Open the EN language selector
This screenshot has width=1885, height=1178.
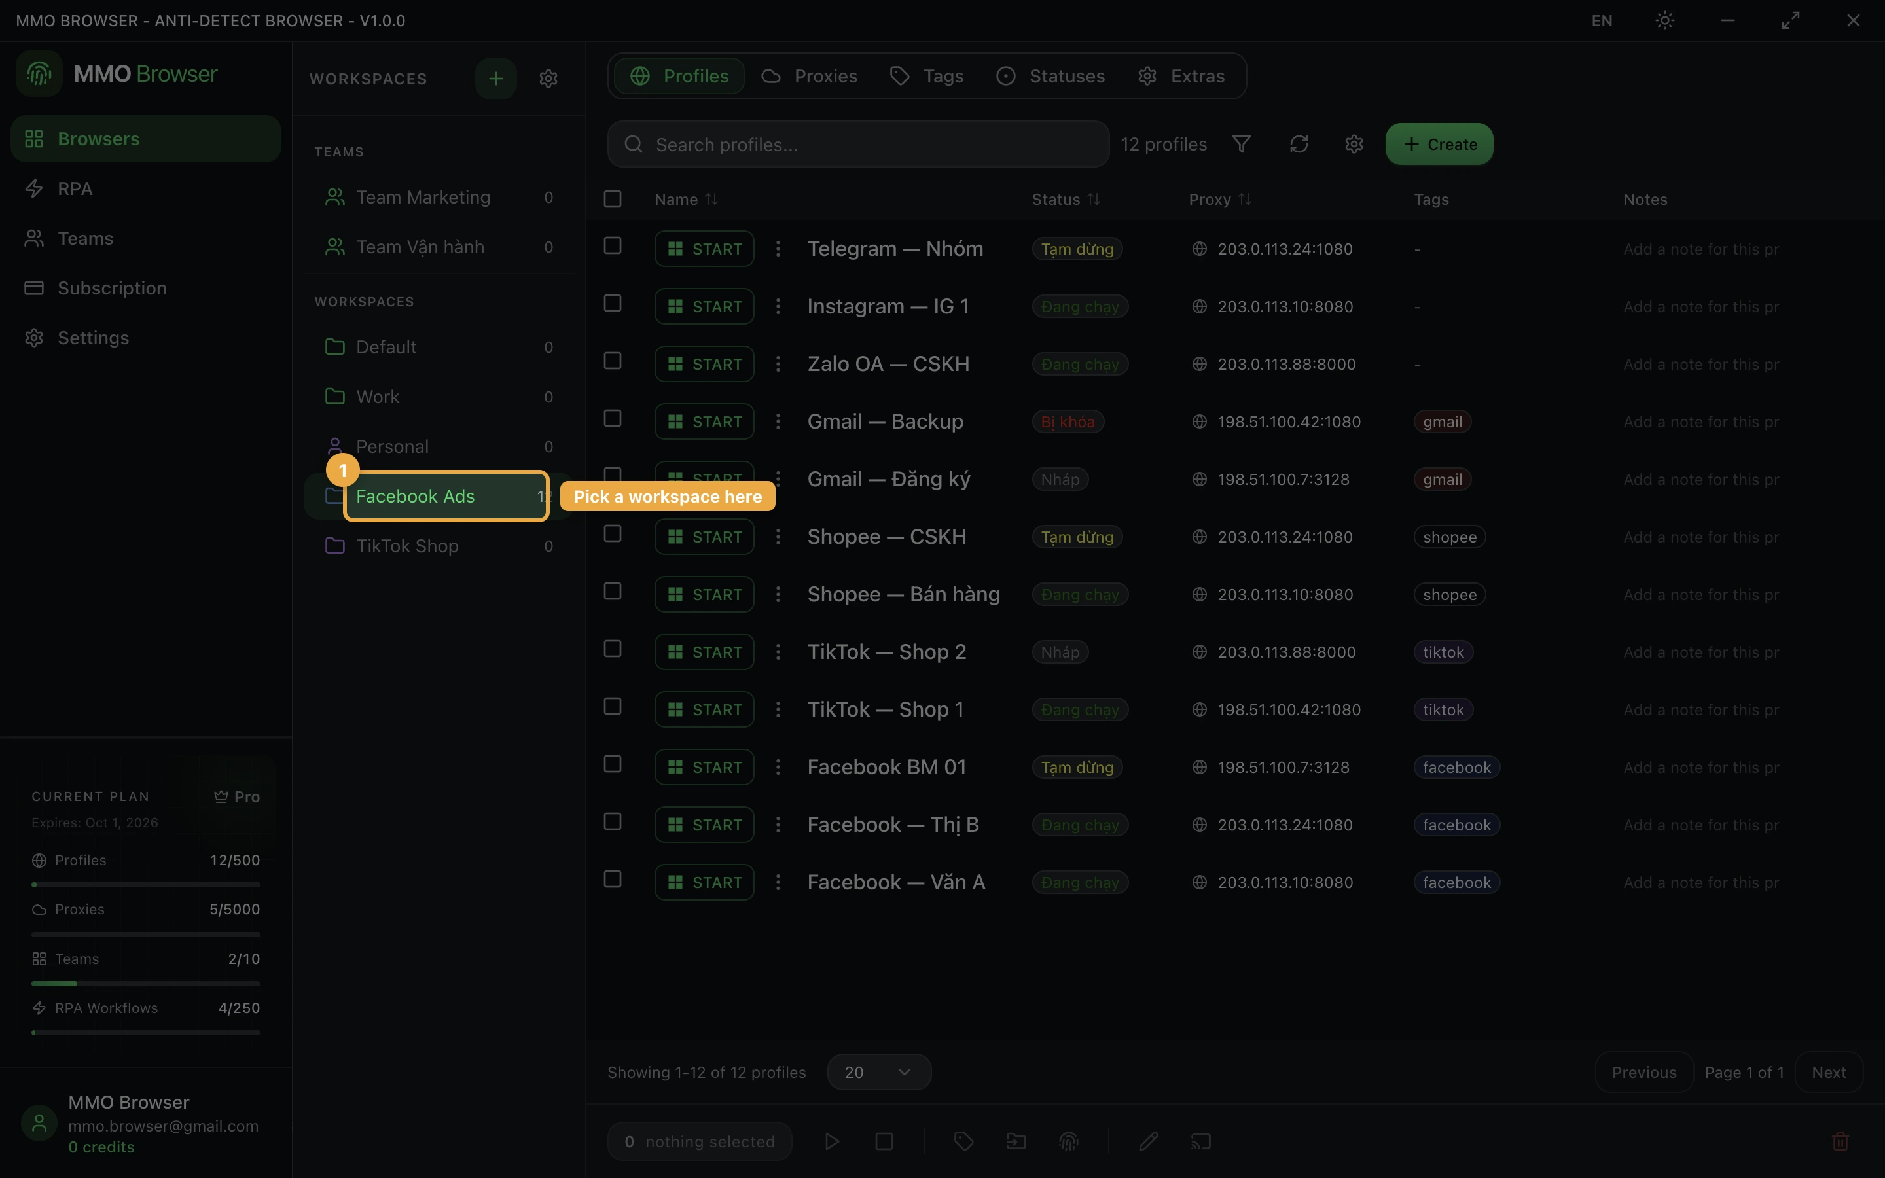coord(1602,20)
